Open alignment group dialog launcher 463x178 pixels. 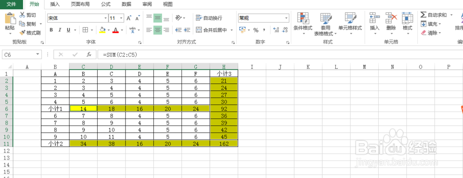[233, 42]
